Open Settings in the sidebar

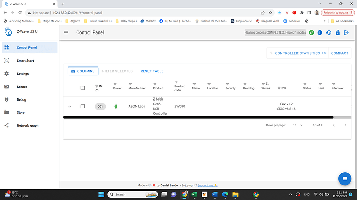pyautogui.click(x=29, y=74)
